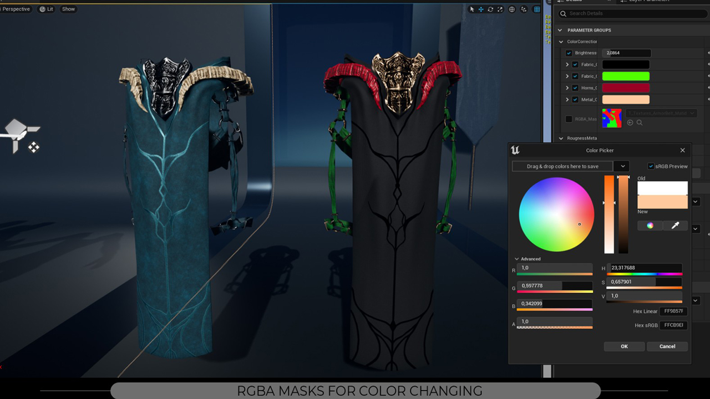Toggle grid snapping in viewport toolbar

[536, 9]
